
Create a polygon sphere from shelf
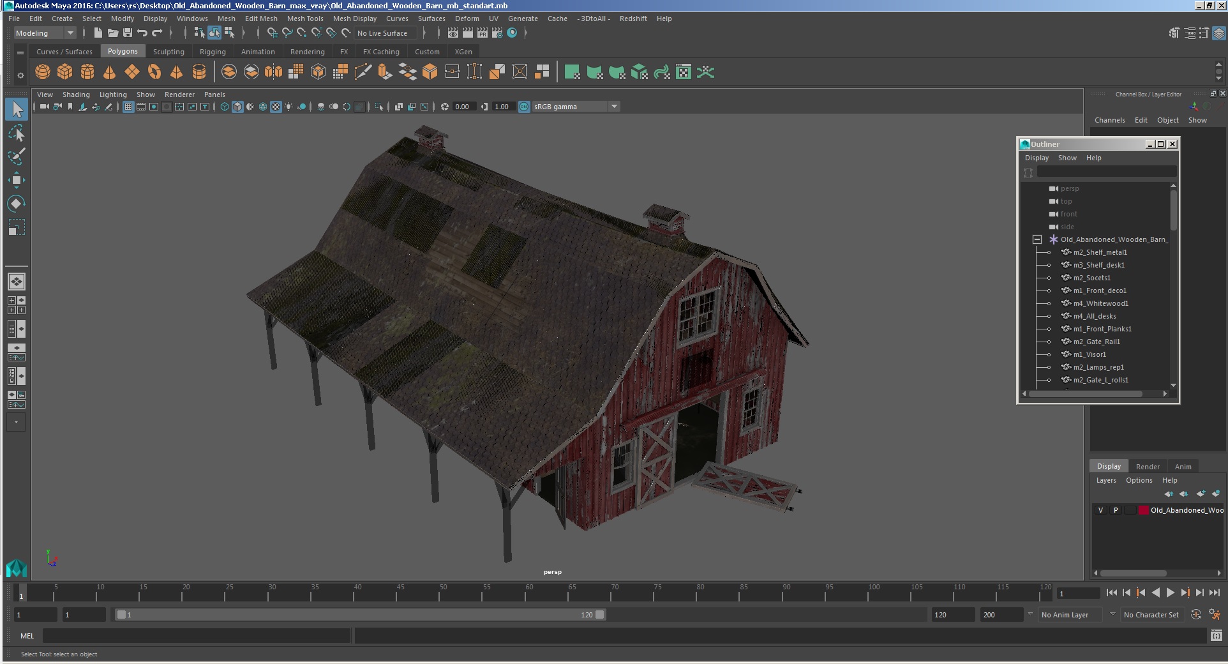[x=43, y=72]
